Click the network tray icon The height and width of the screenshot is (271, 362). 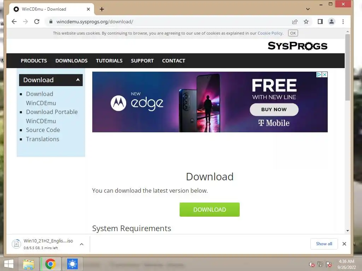(320, 264)
